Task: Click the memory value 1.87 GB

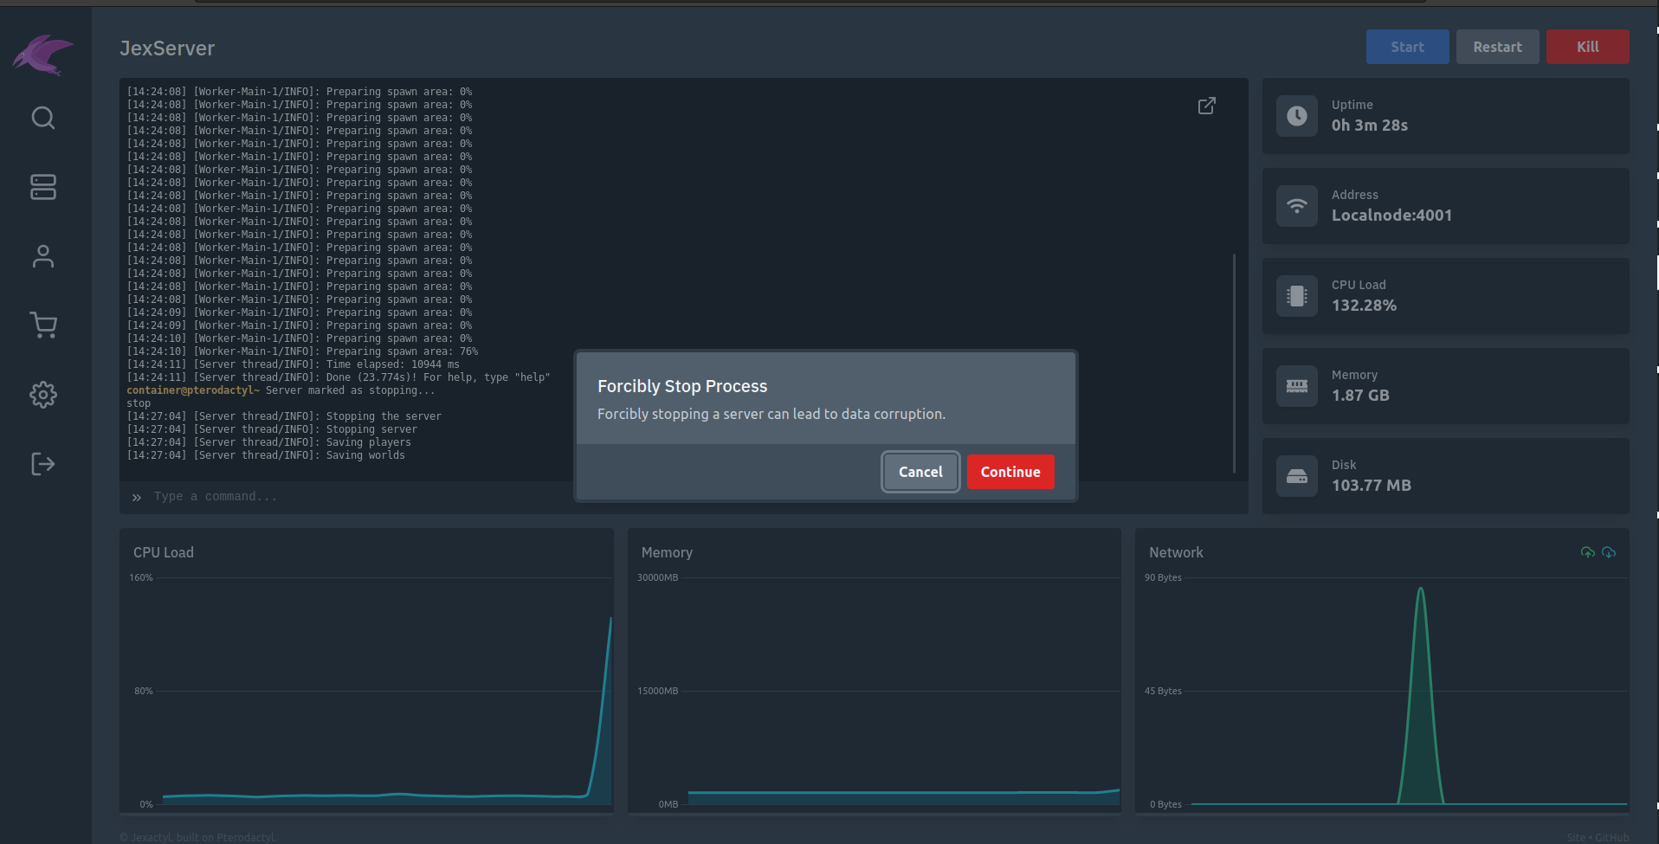Action: click(1360, 396)
